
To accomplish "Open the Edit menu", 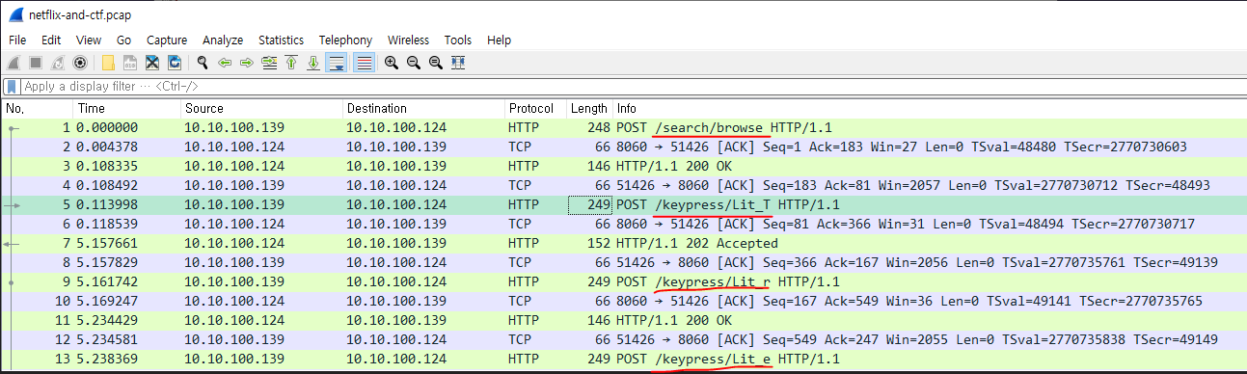I will (x=51, y=40).
